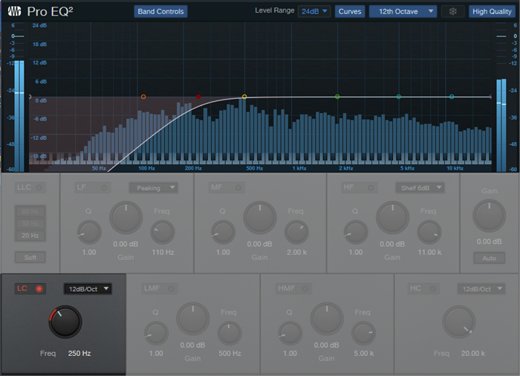520x376 pixels.
Task: Click the HMF 5.00 k frequency value
Action: click(364, 354)
